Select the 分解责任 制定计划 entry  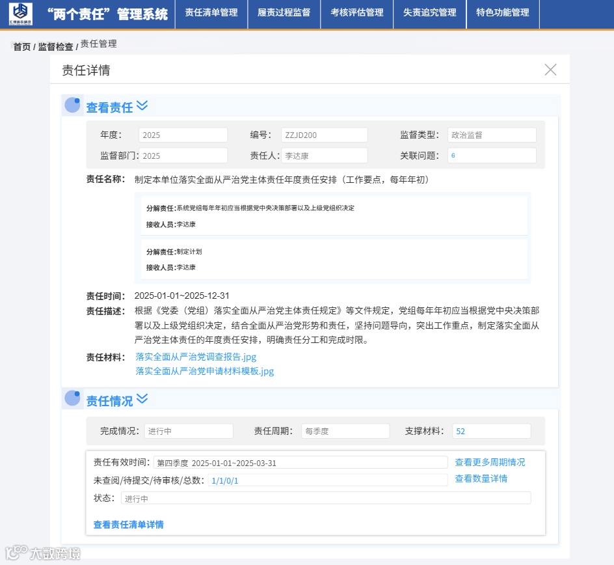[x=334, y=259]
